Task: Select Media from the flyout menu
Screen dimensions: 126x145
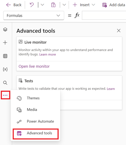Action: (x=36, y=110)
